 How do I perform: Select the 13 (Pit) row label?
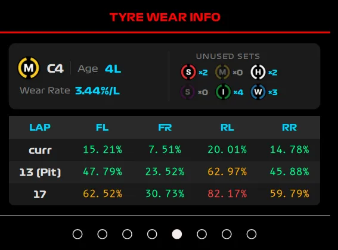click(40, 172)
